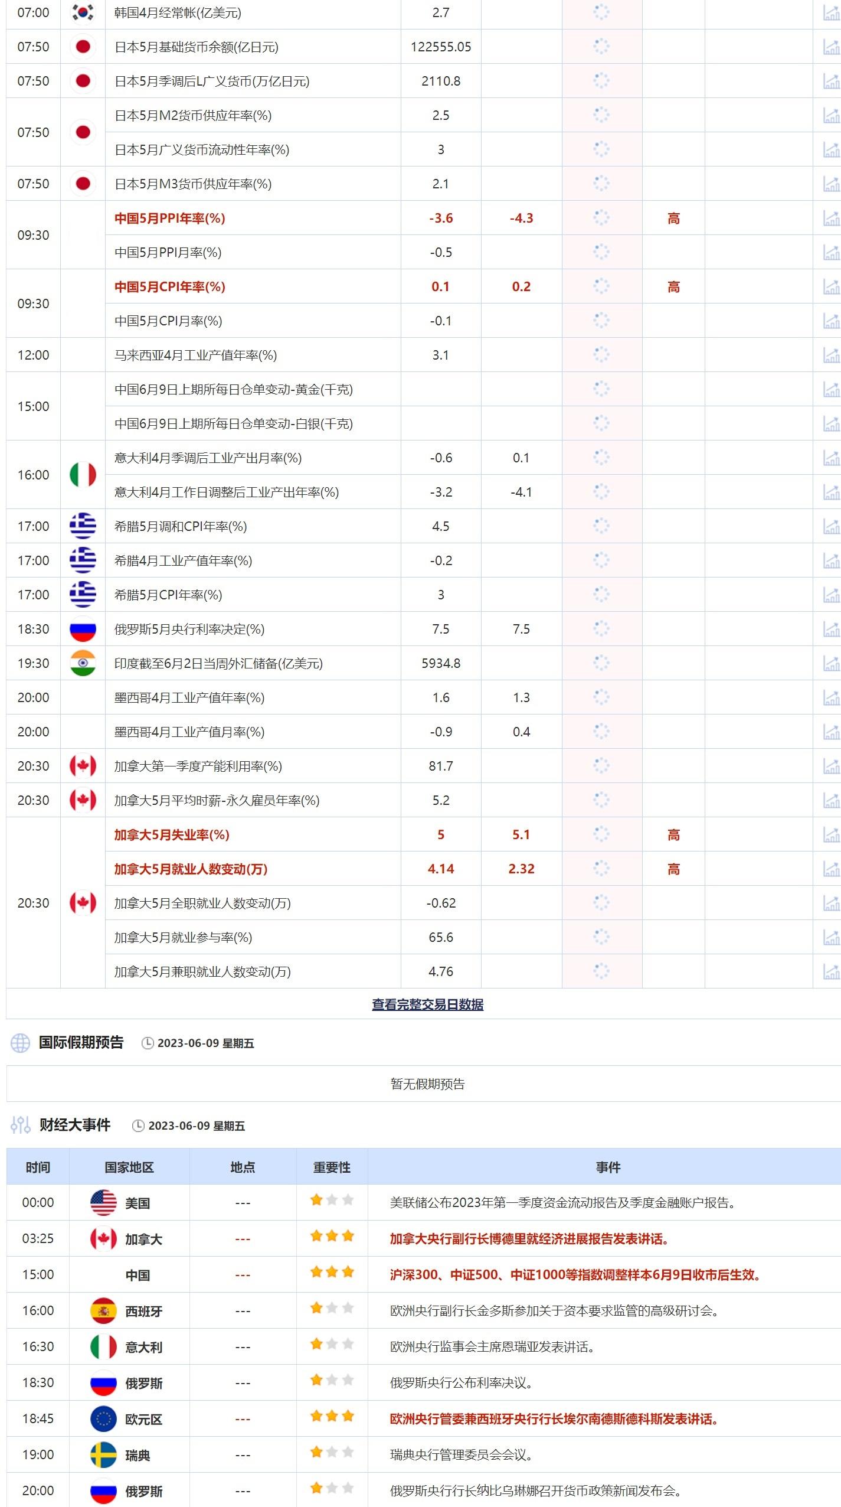
Task: Click Sweden flag in 19:00 event row
Action: (x=103, y=1455)
